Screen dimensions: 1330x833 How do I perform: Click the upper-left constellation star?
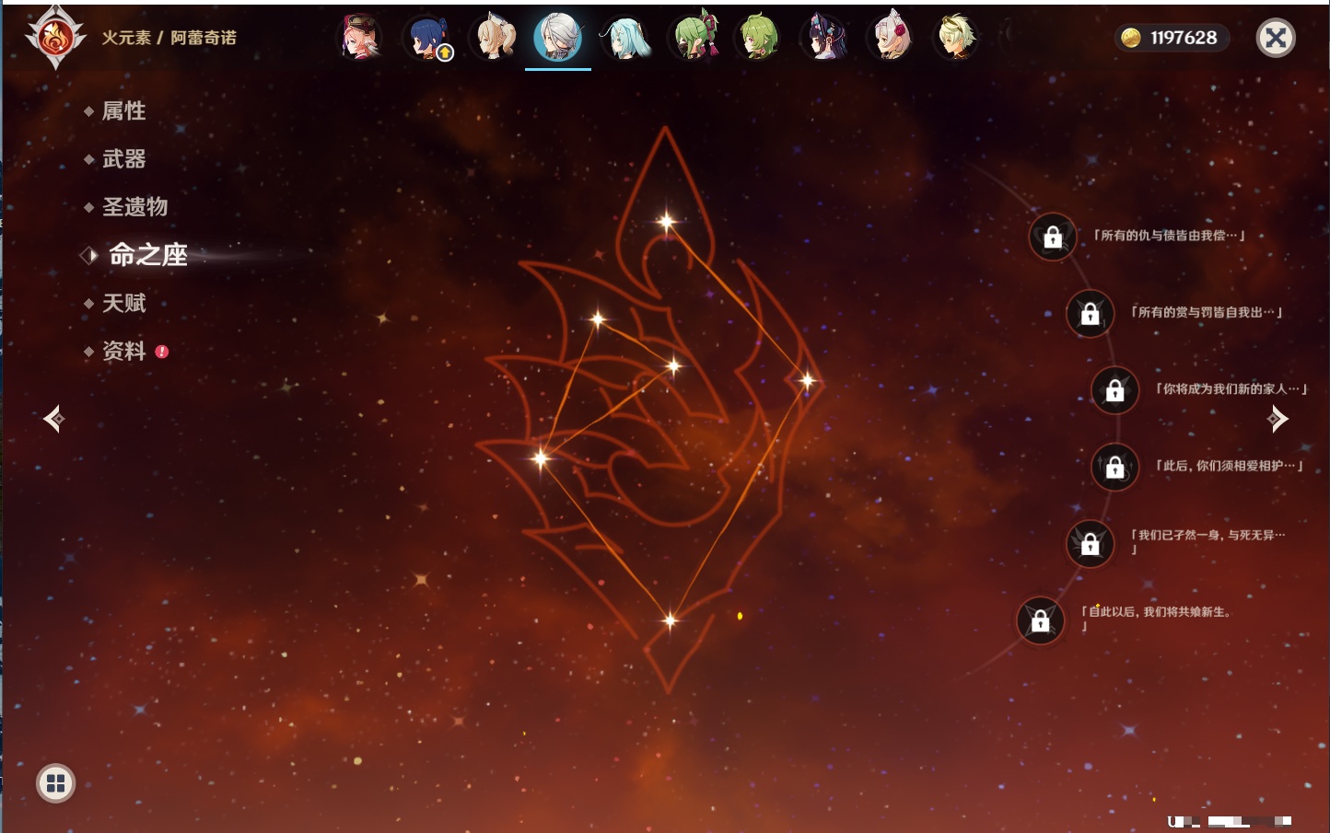[598, 319]
